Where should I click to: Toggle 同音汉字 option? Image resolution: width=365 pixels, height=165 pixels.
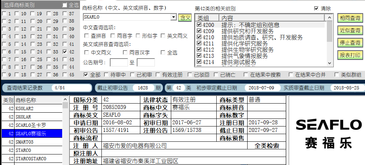click(125, 53)
